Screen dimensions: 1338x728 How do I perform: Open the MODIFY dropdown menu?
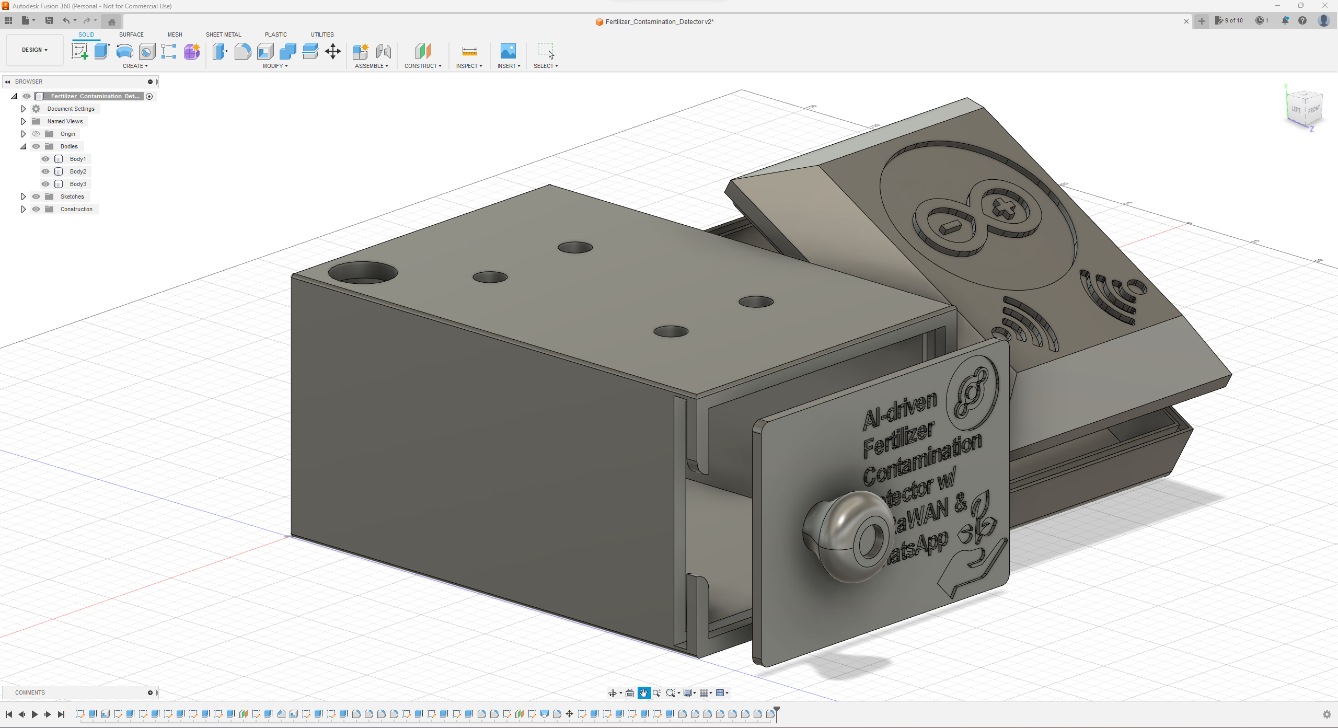click(x=275, y=66)
